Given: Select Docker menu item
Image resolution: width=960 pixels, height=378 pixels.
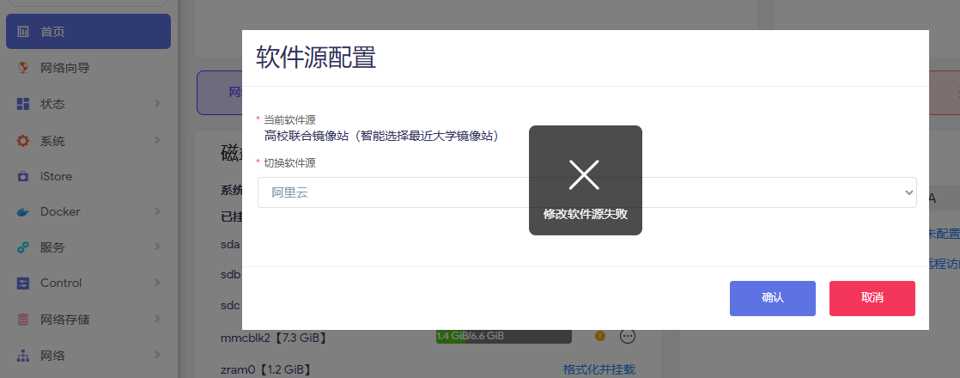Looking at the screenshot, I should tap(88, 212).
